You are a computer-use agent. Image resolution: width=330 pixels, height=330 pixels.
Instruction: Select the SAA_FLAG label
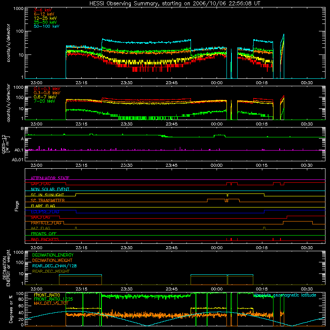click(40, 217)
